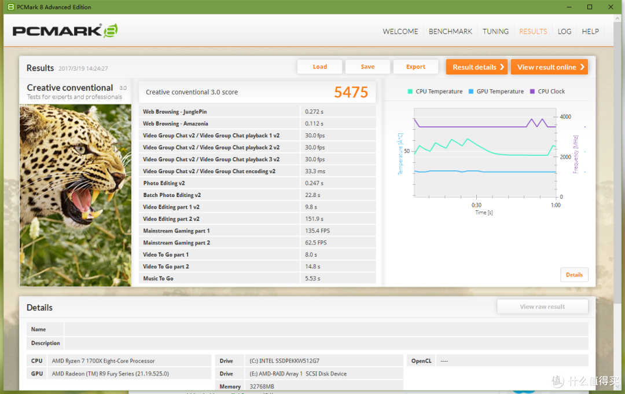Go to the LOG tab

(x=564, y=31)
